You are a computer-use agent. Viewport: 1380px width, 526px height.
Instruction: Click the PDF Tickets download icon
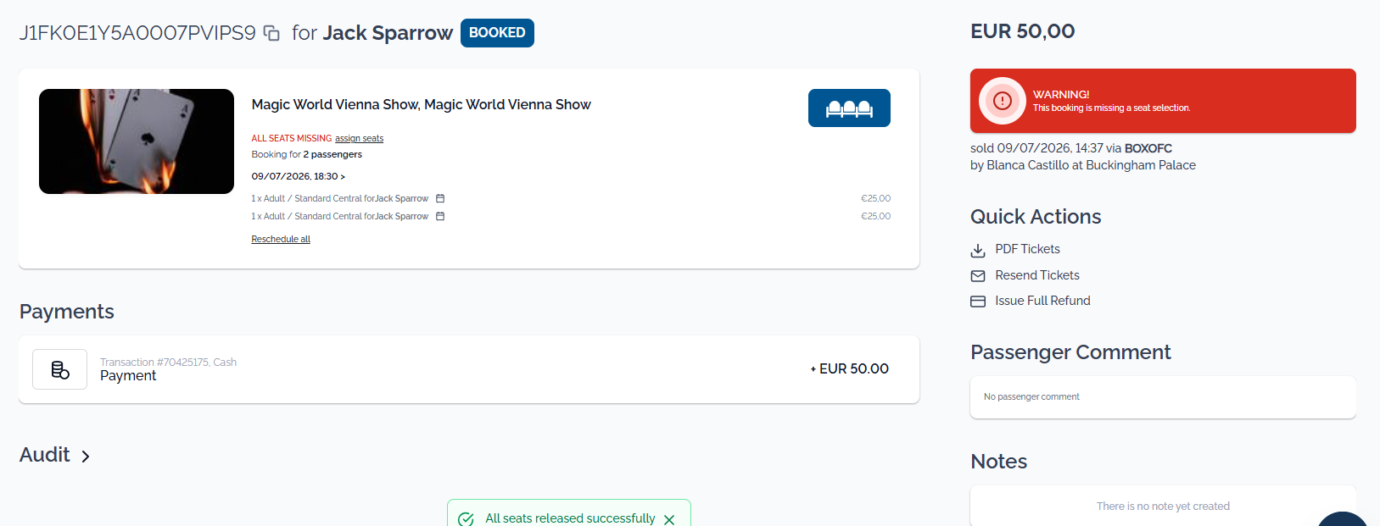pyautogui.click(x=978, y=250)
